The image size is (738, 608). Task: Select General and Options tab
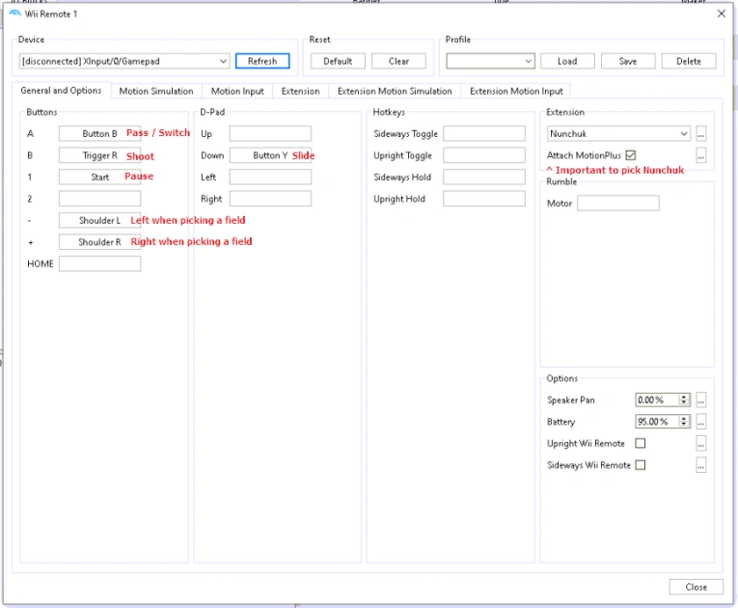[x=61, y=91]
